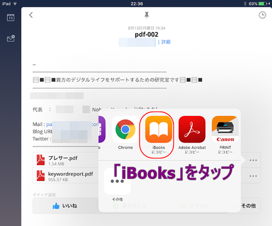Tap the battery indicator in the status bar

click(262, 3)
